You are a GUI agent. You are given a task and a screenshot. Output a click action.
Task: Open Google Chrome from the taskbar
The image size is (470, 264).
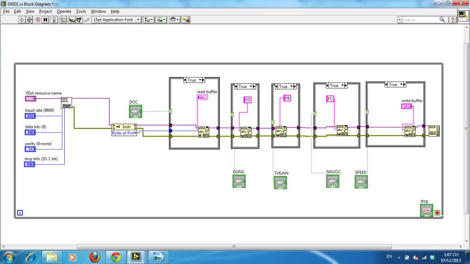click(116, 257)
